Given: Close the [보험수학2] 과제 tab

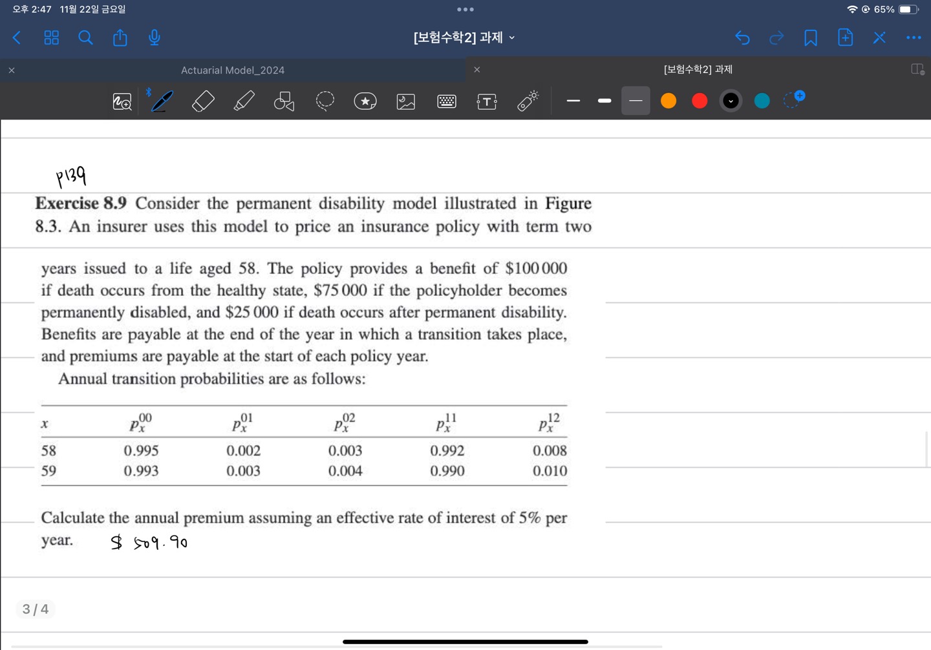Looking at the screenshot, I should pos(477,69).
